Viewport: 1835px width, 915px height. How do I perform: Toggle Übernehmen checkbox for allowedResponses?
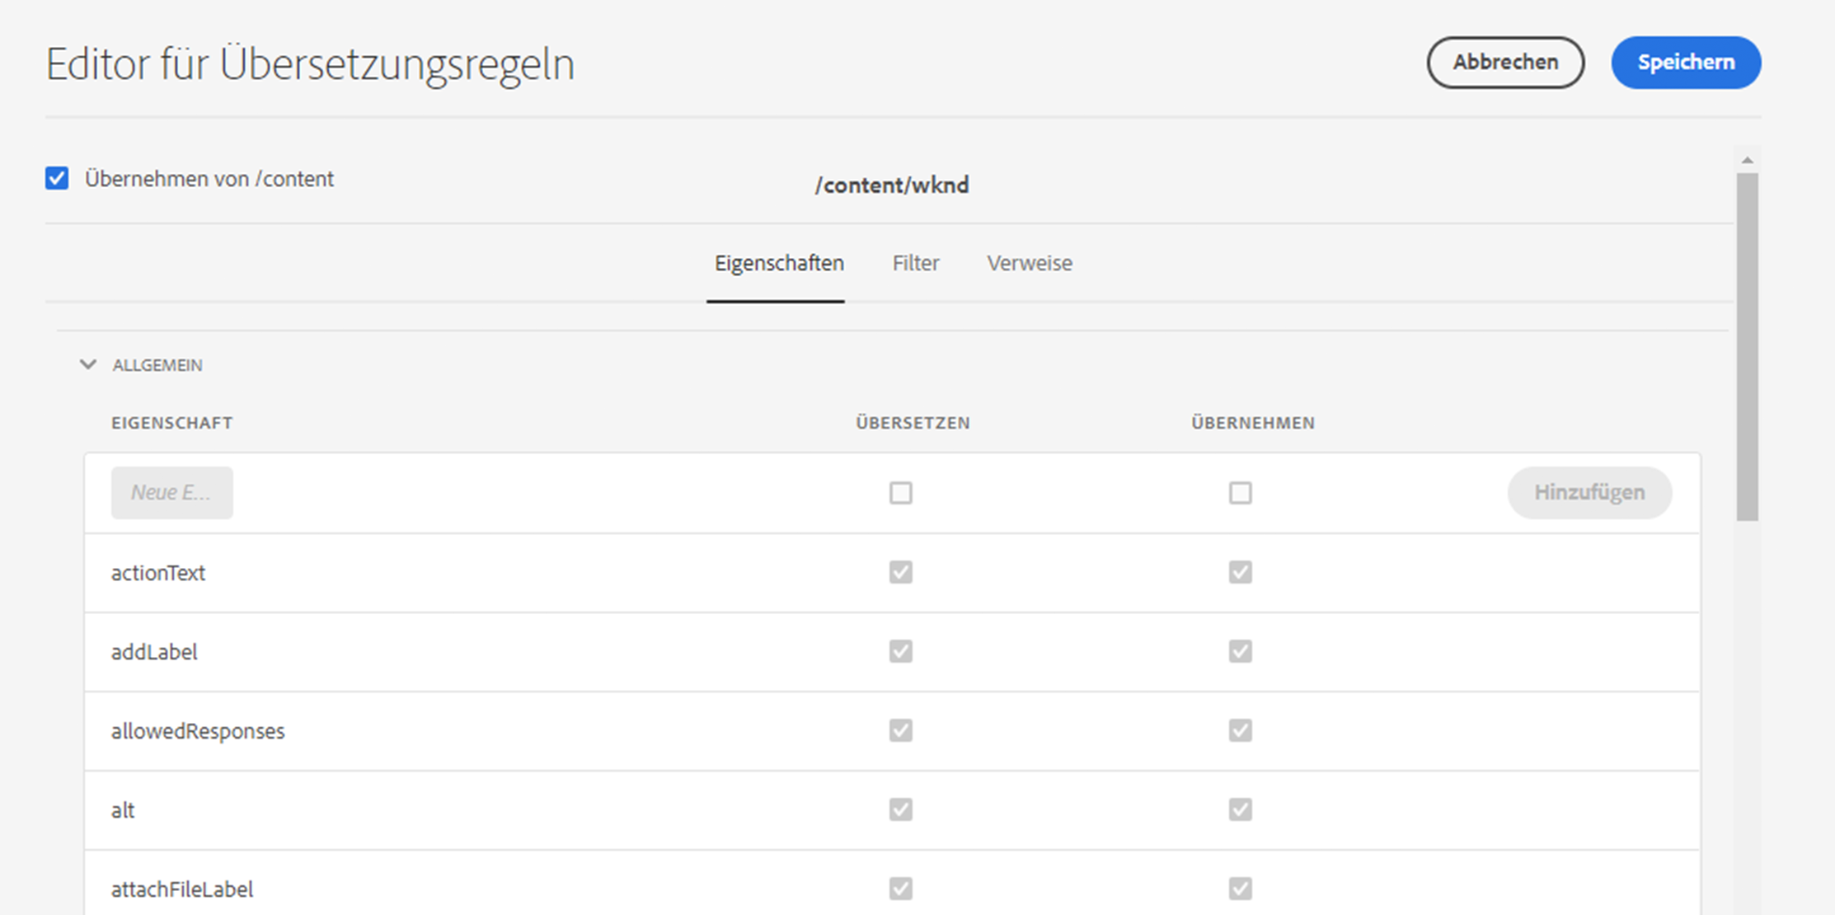pyautogui.click(x=1240, y=730)
